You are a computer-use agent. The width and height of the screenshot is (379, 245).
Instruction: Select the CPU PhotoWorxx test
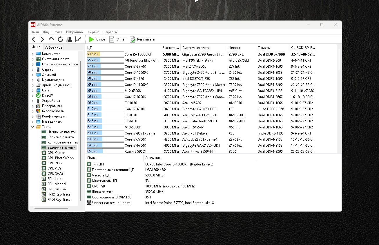point(61,158)
